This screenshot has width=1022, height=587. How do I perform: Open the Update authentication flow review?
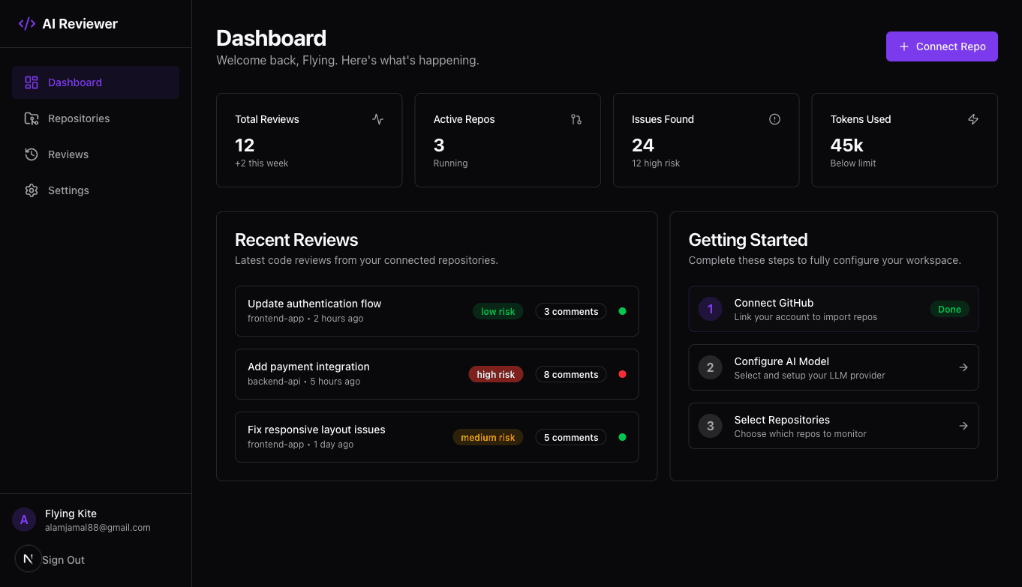coord(437,311)
